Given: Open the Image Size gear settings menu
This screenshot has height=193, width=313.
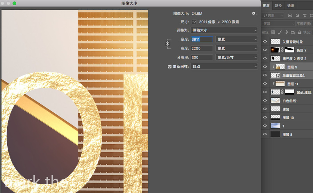Looking at the screenshot, I should pos(254,13).
